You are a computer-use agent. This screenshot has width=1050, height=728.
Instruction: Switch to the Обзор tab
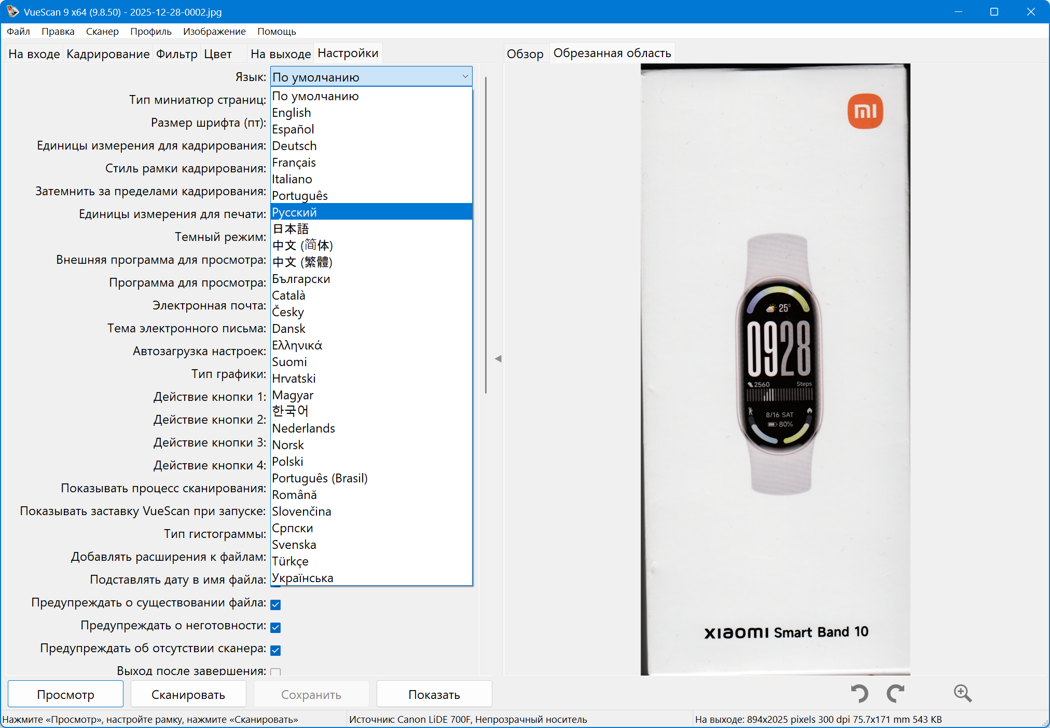pyautogui.click(x=524, y=54)
